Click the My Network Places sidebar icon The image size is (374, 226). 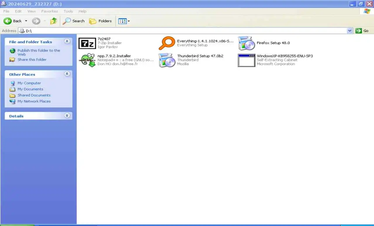tap(12, 101)
